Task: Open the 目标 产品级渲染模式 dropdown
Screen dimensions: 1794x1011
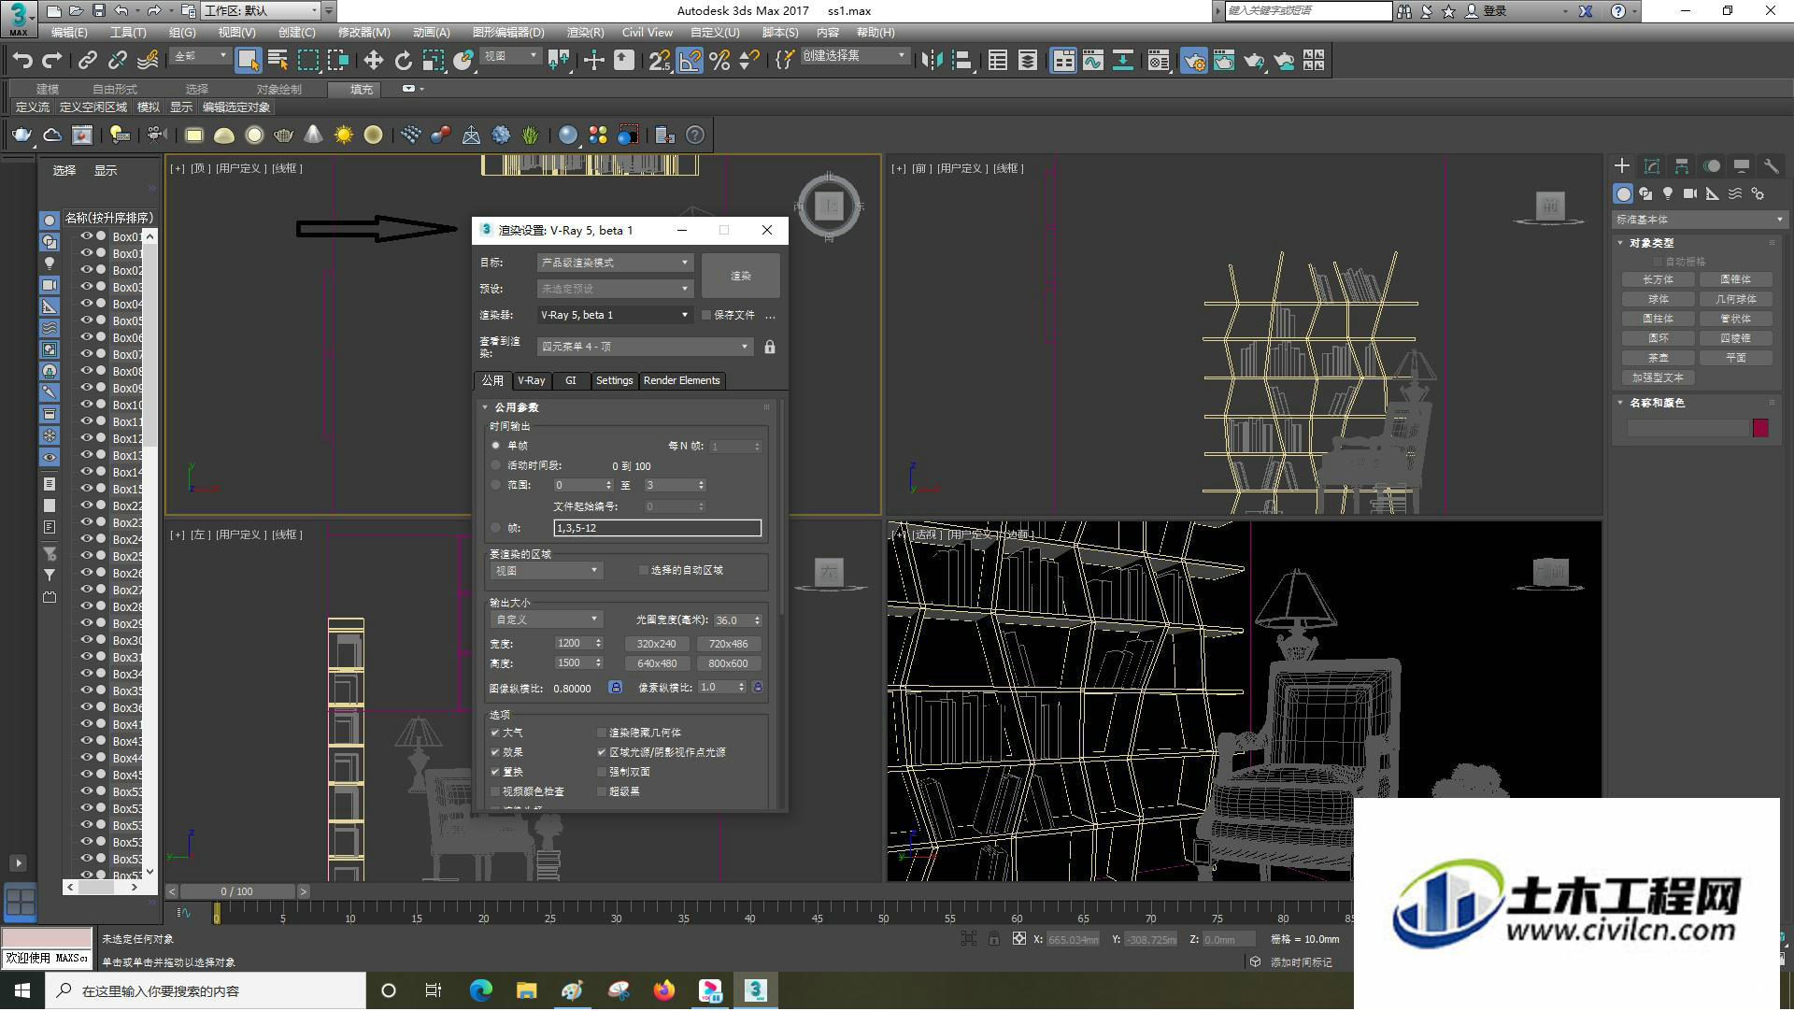Action: point(614,263)
